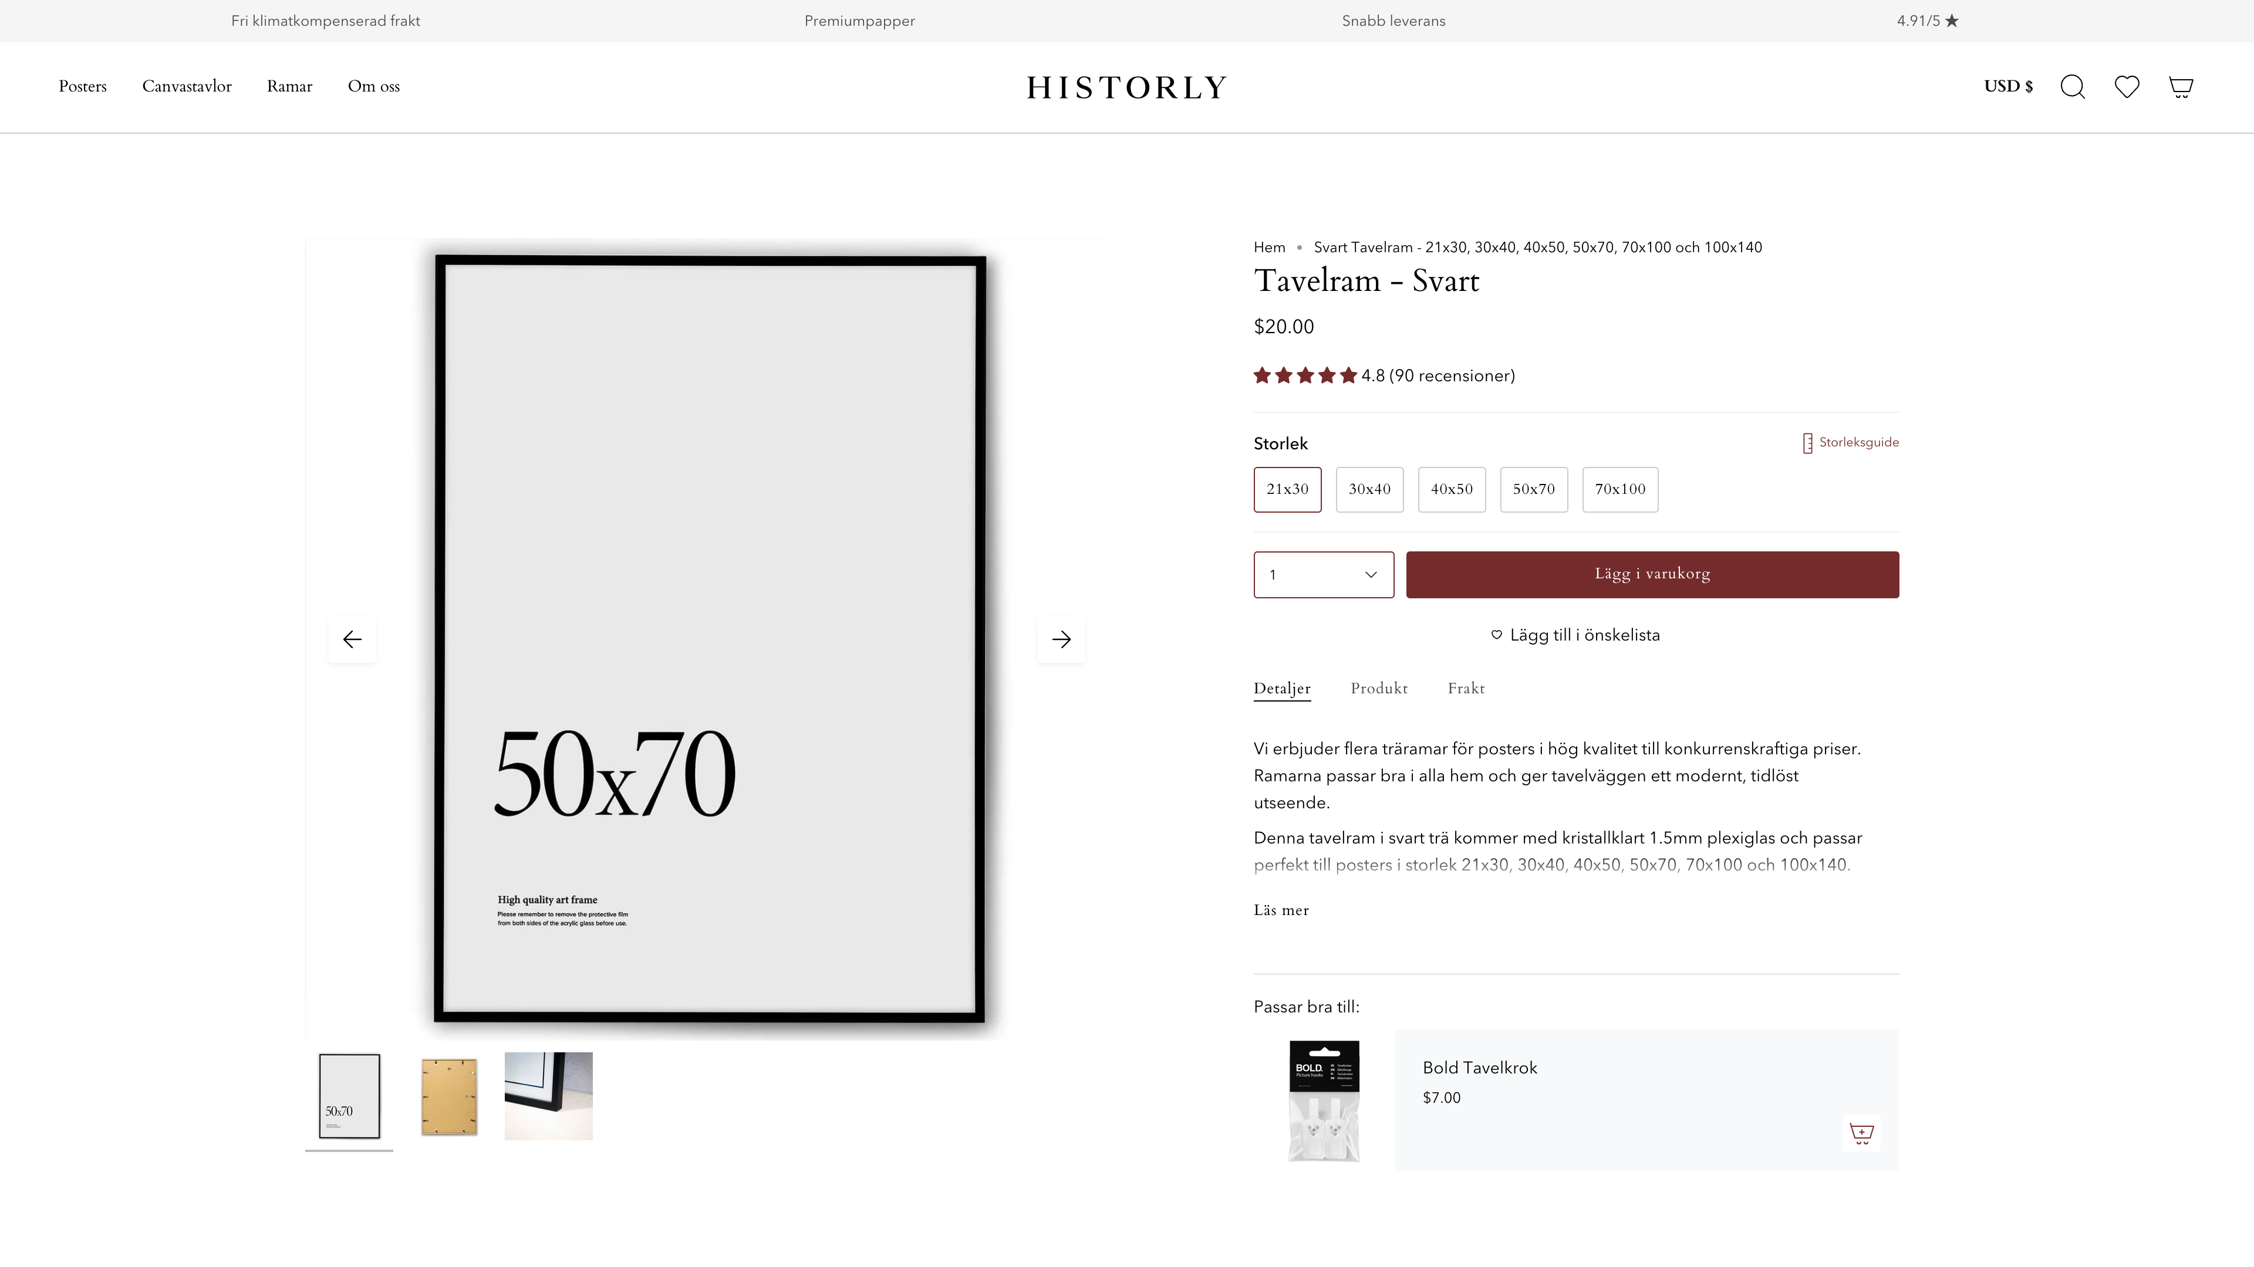Click the right arrow on product gallery
The image size is (2254, 1267).
(x=1061, y=639)
